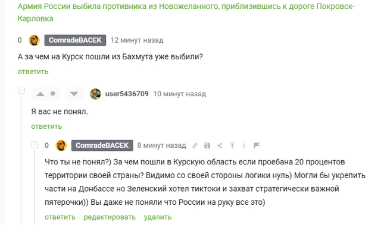This screenshot has width=387, height=225.
Task: Reply to the Курск question comment
Action: [33, 72]
